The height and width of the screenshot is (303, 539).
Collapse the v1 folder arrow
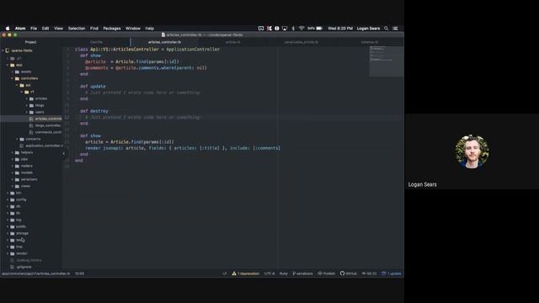pos(22,92)
